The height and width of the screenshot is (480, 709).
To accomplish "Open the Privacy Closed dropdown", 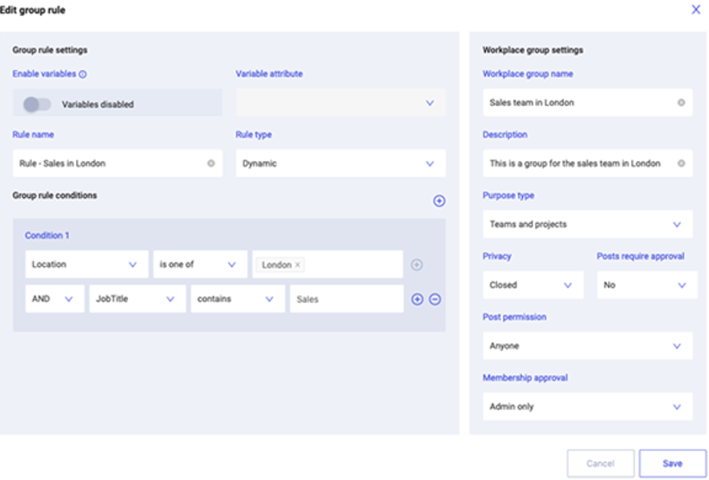I will click(x=534, y=285).
